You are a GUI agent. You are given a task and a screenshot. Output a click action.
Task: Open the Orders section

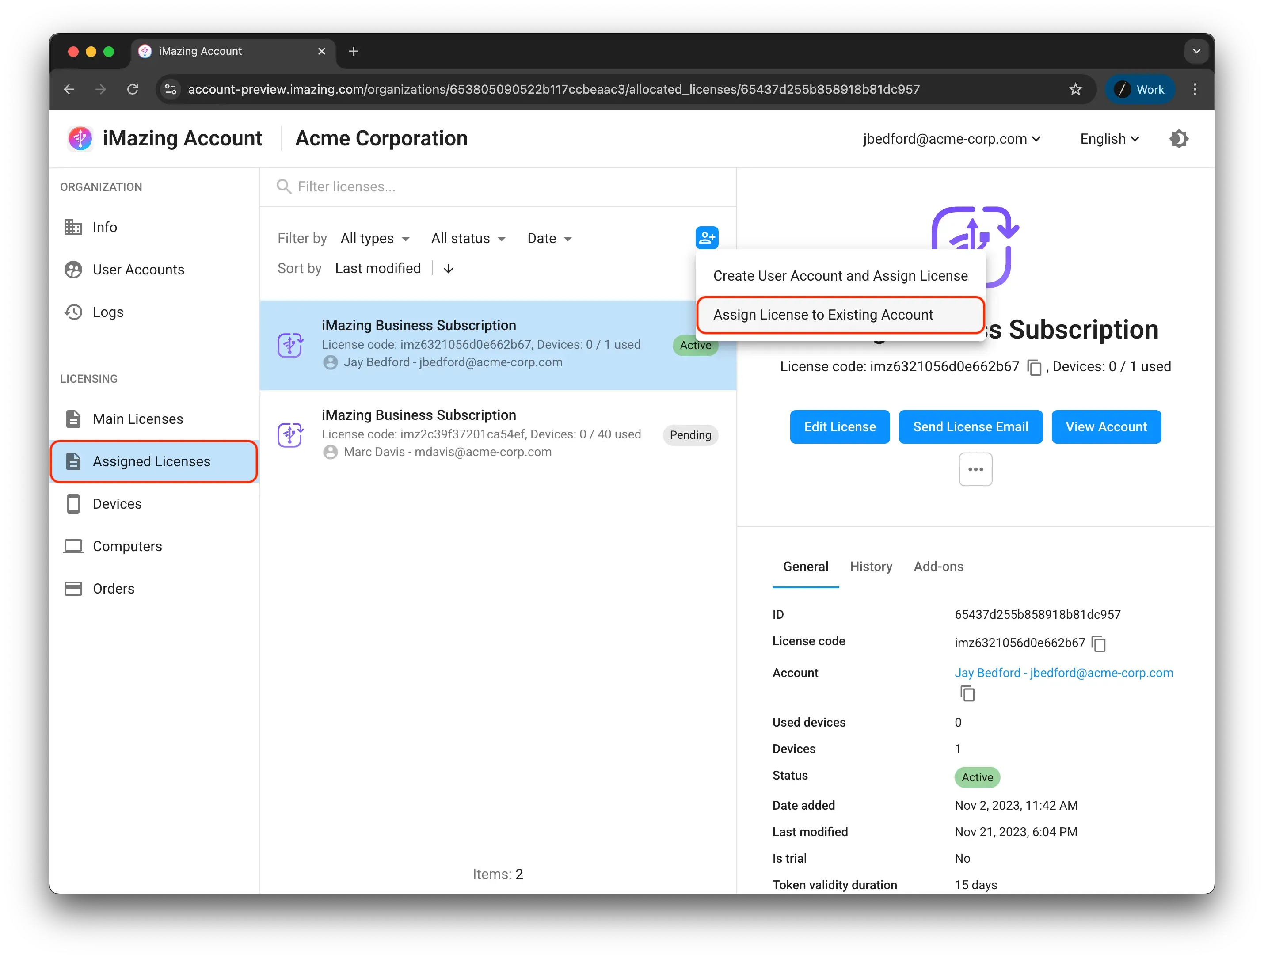114,588
